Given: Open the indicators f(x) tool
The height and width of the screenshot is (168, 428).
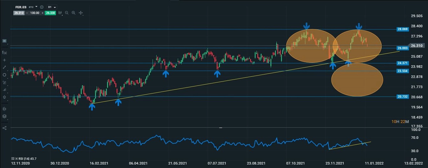Looking at the screenshot, I should pos(5,52).
